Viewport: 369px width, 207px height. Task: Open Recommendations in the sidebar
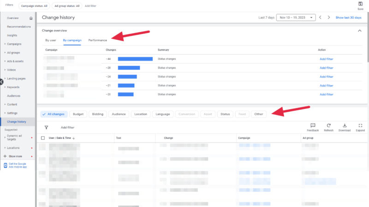[x=19, y=27]
